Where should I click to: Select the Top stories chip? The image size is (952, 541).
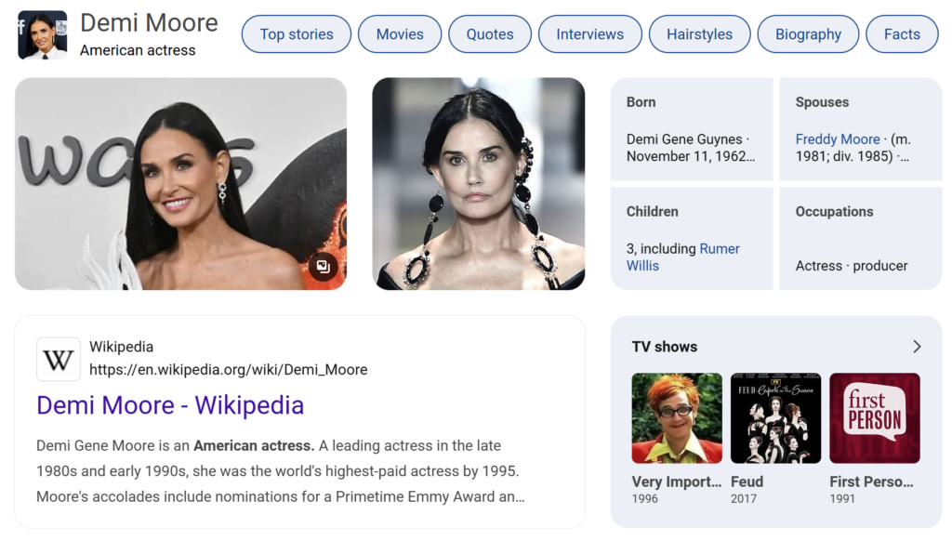coord(296,34)
